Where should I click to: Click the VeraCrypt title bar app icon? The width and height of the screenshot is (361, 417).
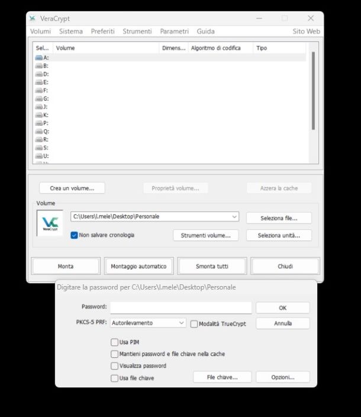tap(33, 18)
